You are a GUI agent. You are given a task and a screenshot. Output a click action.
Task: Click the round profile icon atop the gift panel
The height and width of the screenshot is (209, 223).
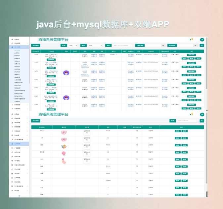tap(202, 114)
